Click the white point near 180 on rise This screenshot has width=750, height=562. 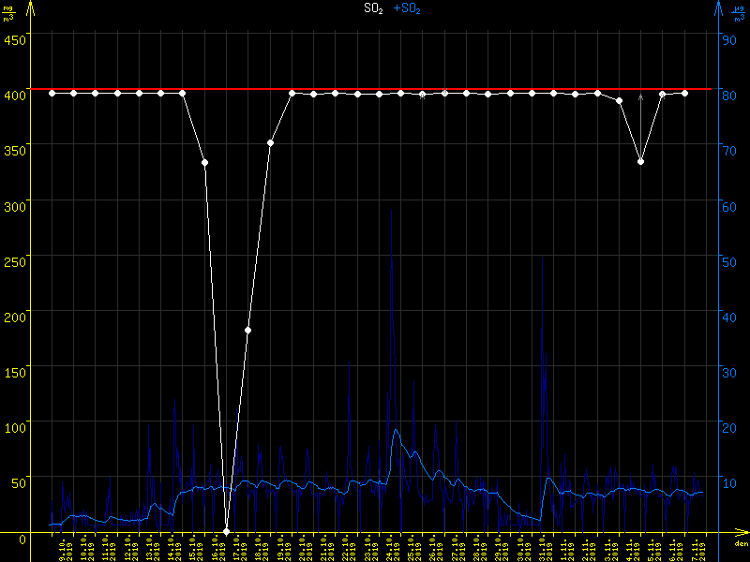coord(247,331)
